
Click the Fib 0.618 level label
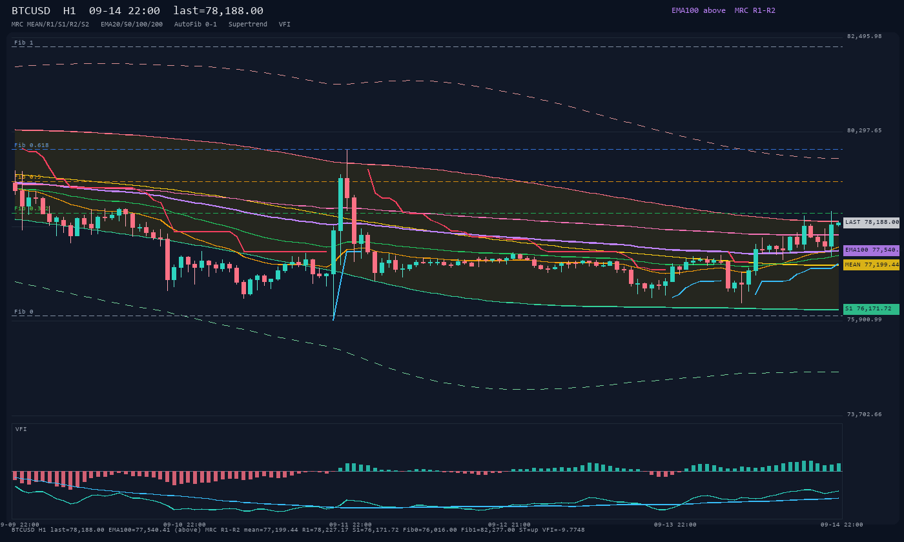point(32,145)
